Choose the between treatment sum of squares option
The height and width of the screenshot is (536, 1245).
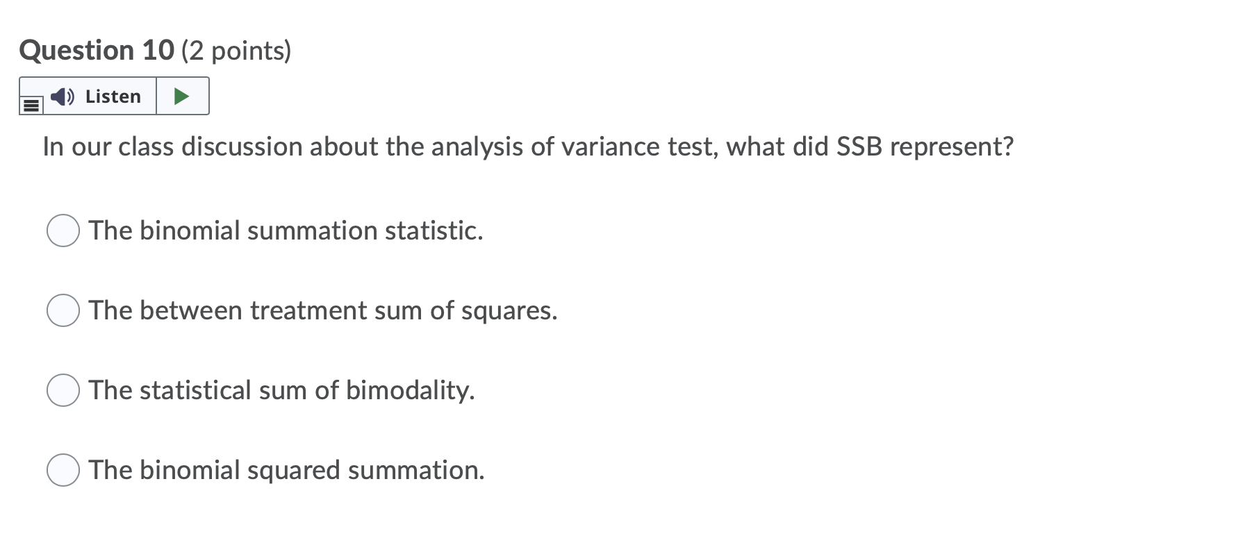(x=63, y=311)
